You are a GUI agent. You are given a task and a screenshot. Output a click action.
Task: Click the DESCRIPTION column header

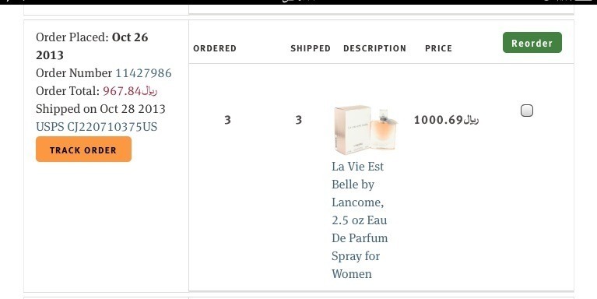(x=374, y=48)
